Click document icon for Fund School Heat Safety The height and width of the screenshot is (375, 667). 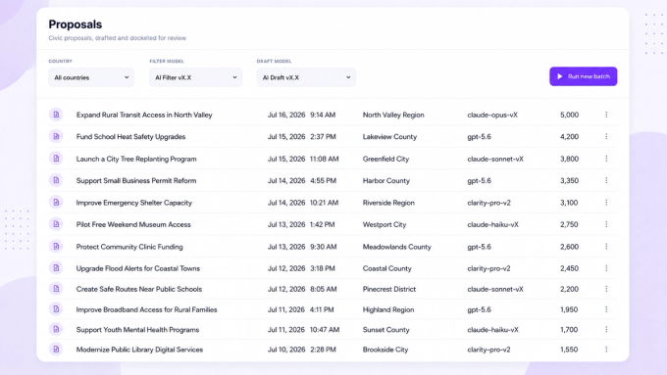click(56, 136)
